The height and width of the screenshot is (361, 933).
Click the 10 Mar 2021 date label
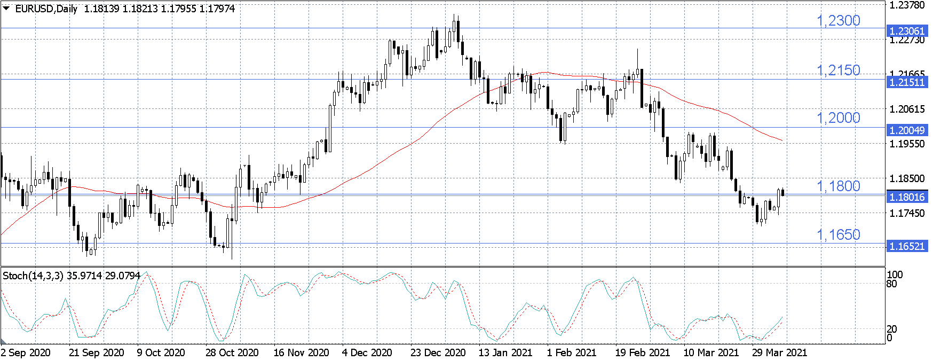pyautogui.click(x=711, y=352)
